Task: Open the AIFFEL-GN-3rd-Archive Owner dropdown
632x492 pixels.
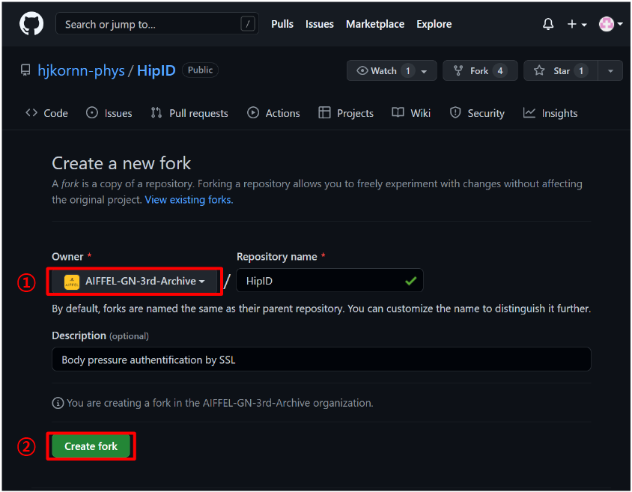Action: (x=134, y=281)
